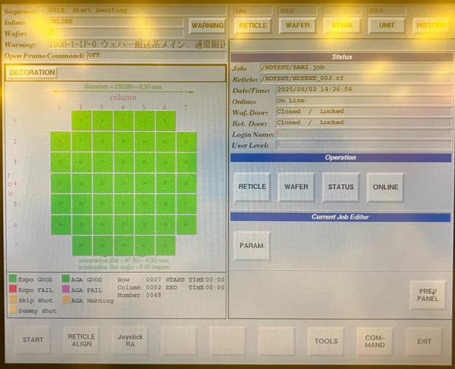
Task: Go back with the PREV PANEL button
Action: [428, 295]
